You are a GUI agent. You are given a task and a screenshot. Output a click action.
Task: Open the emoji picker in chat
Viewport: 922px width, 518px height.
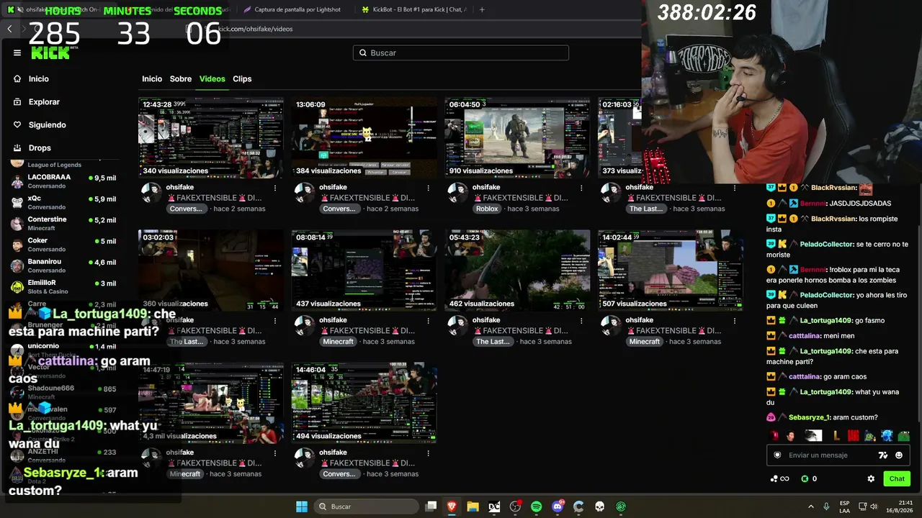899,455
